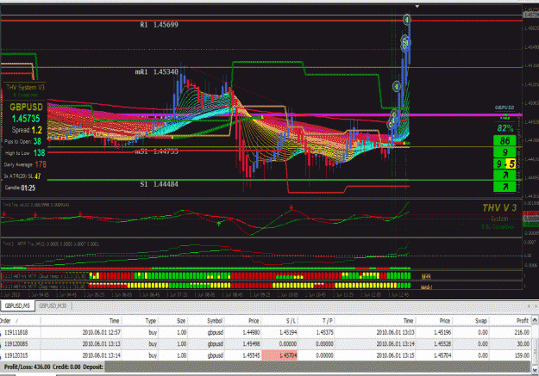Click the terminal scrollbar down arrow
539x376 pixels.
[535, 369]
